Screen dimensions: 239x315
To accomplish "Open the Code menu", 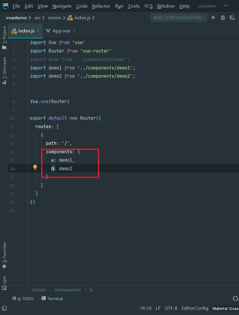I will 82,6.
